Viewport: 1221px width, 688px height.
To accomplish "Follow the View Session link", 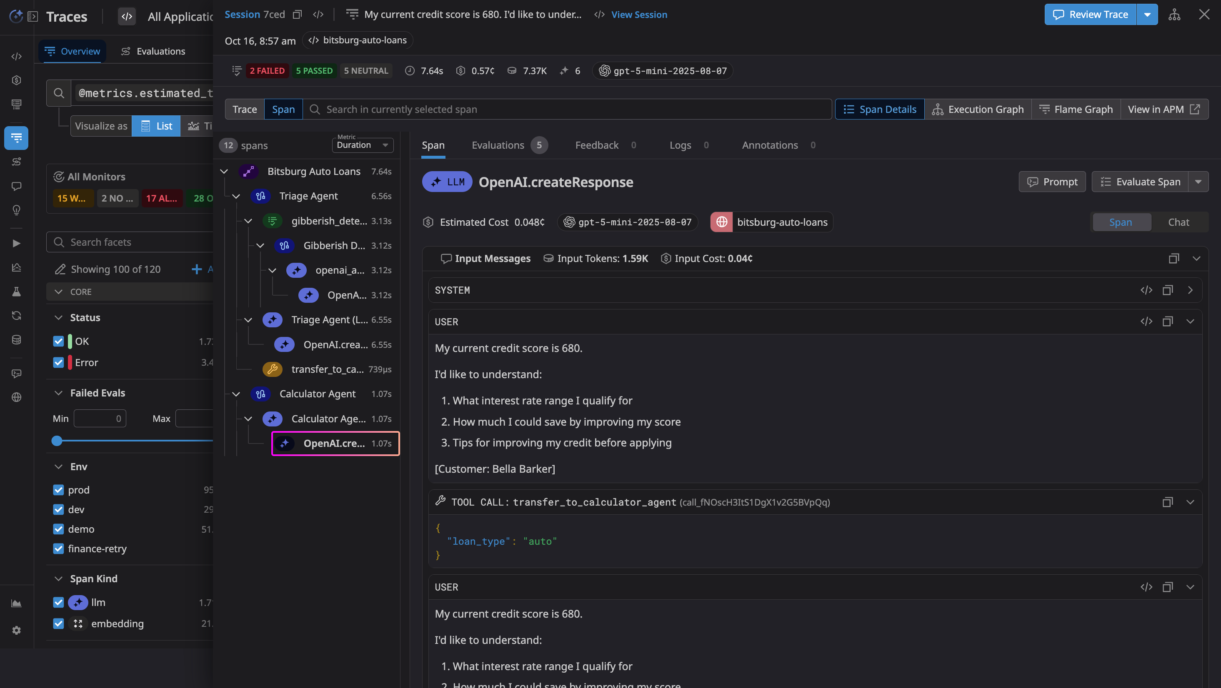I will click(x=639, y=15).
